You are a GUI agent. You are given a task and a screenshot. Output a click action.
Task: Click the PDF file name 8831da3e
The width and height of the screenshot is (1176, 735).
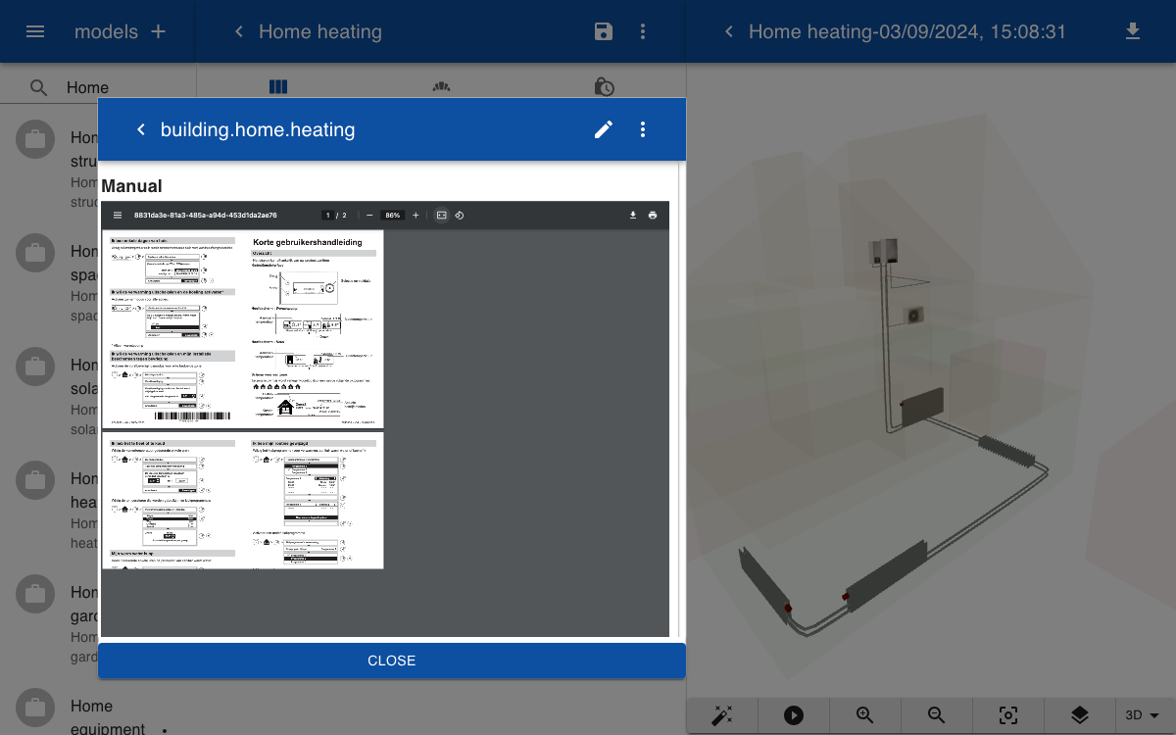(x=206, y=215)
